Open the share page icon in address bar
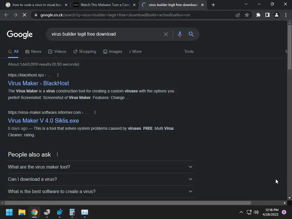The height and width of the screenshot is (219, 292). pos(238,15)
